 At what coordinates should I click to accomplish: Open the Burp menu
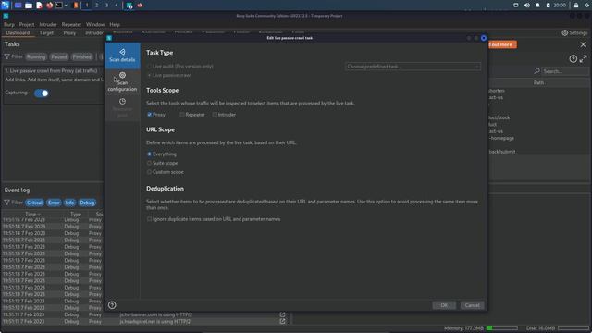click(9, 25)
